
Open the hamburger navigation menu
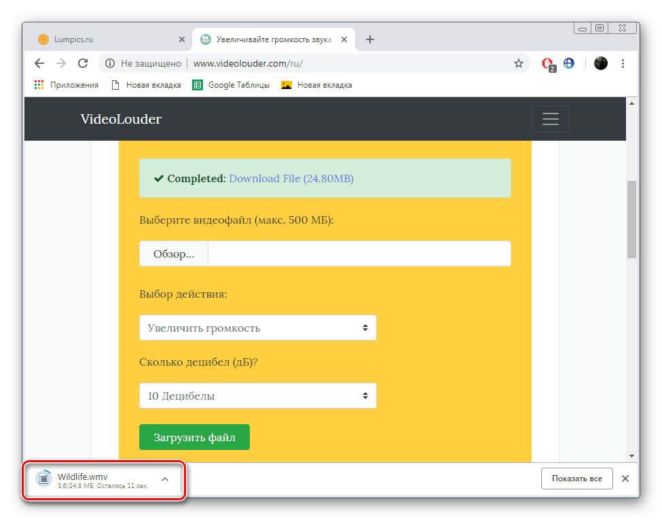[550, 119]
